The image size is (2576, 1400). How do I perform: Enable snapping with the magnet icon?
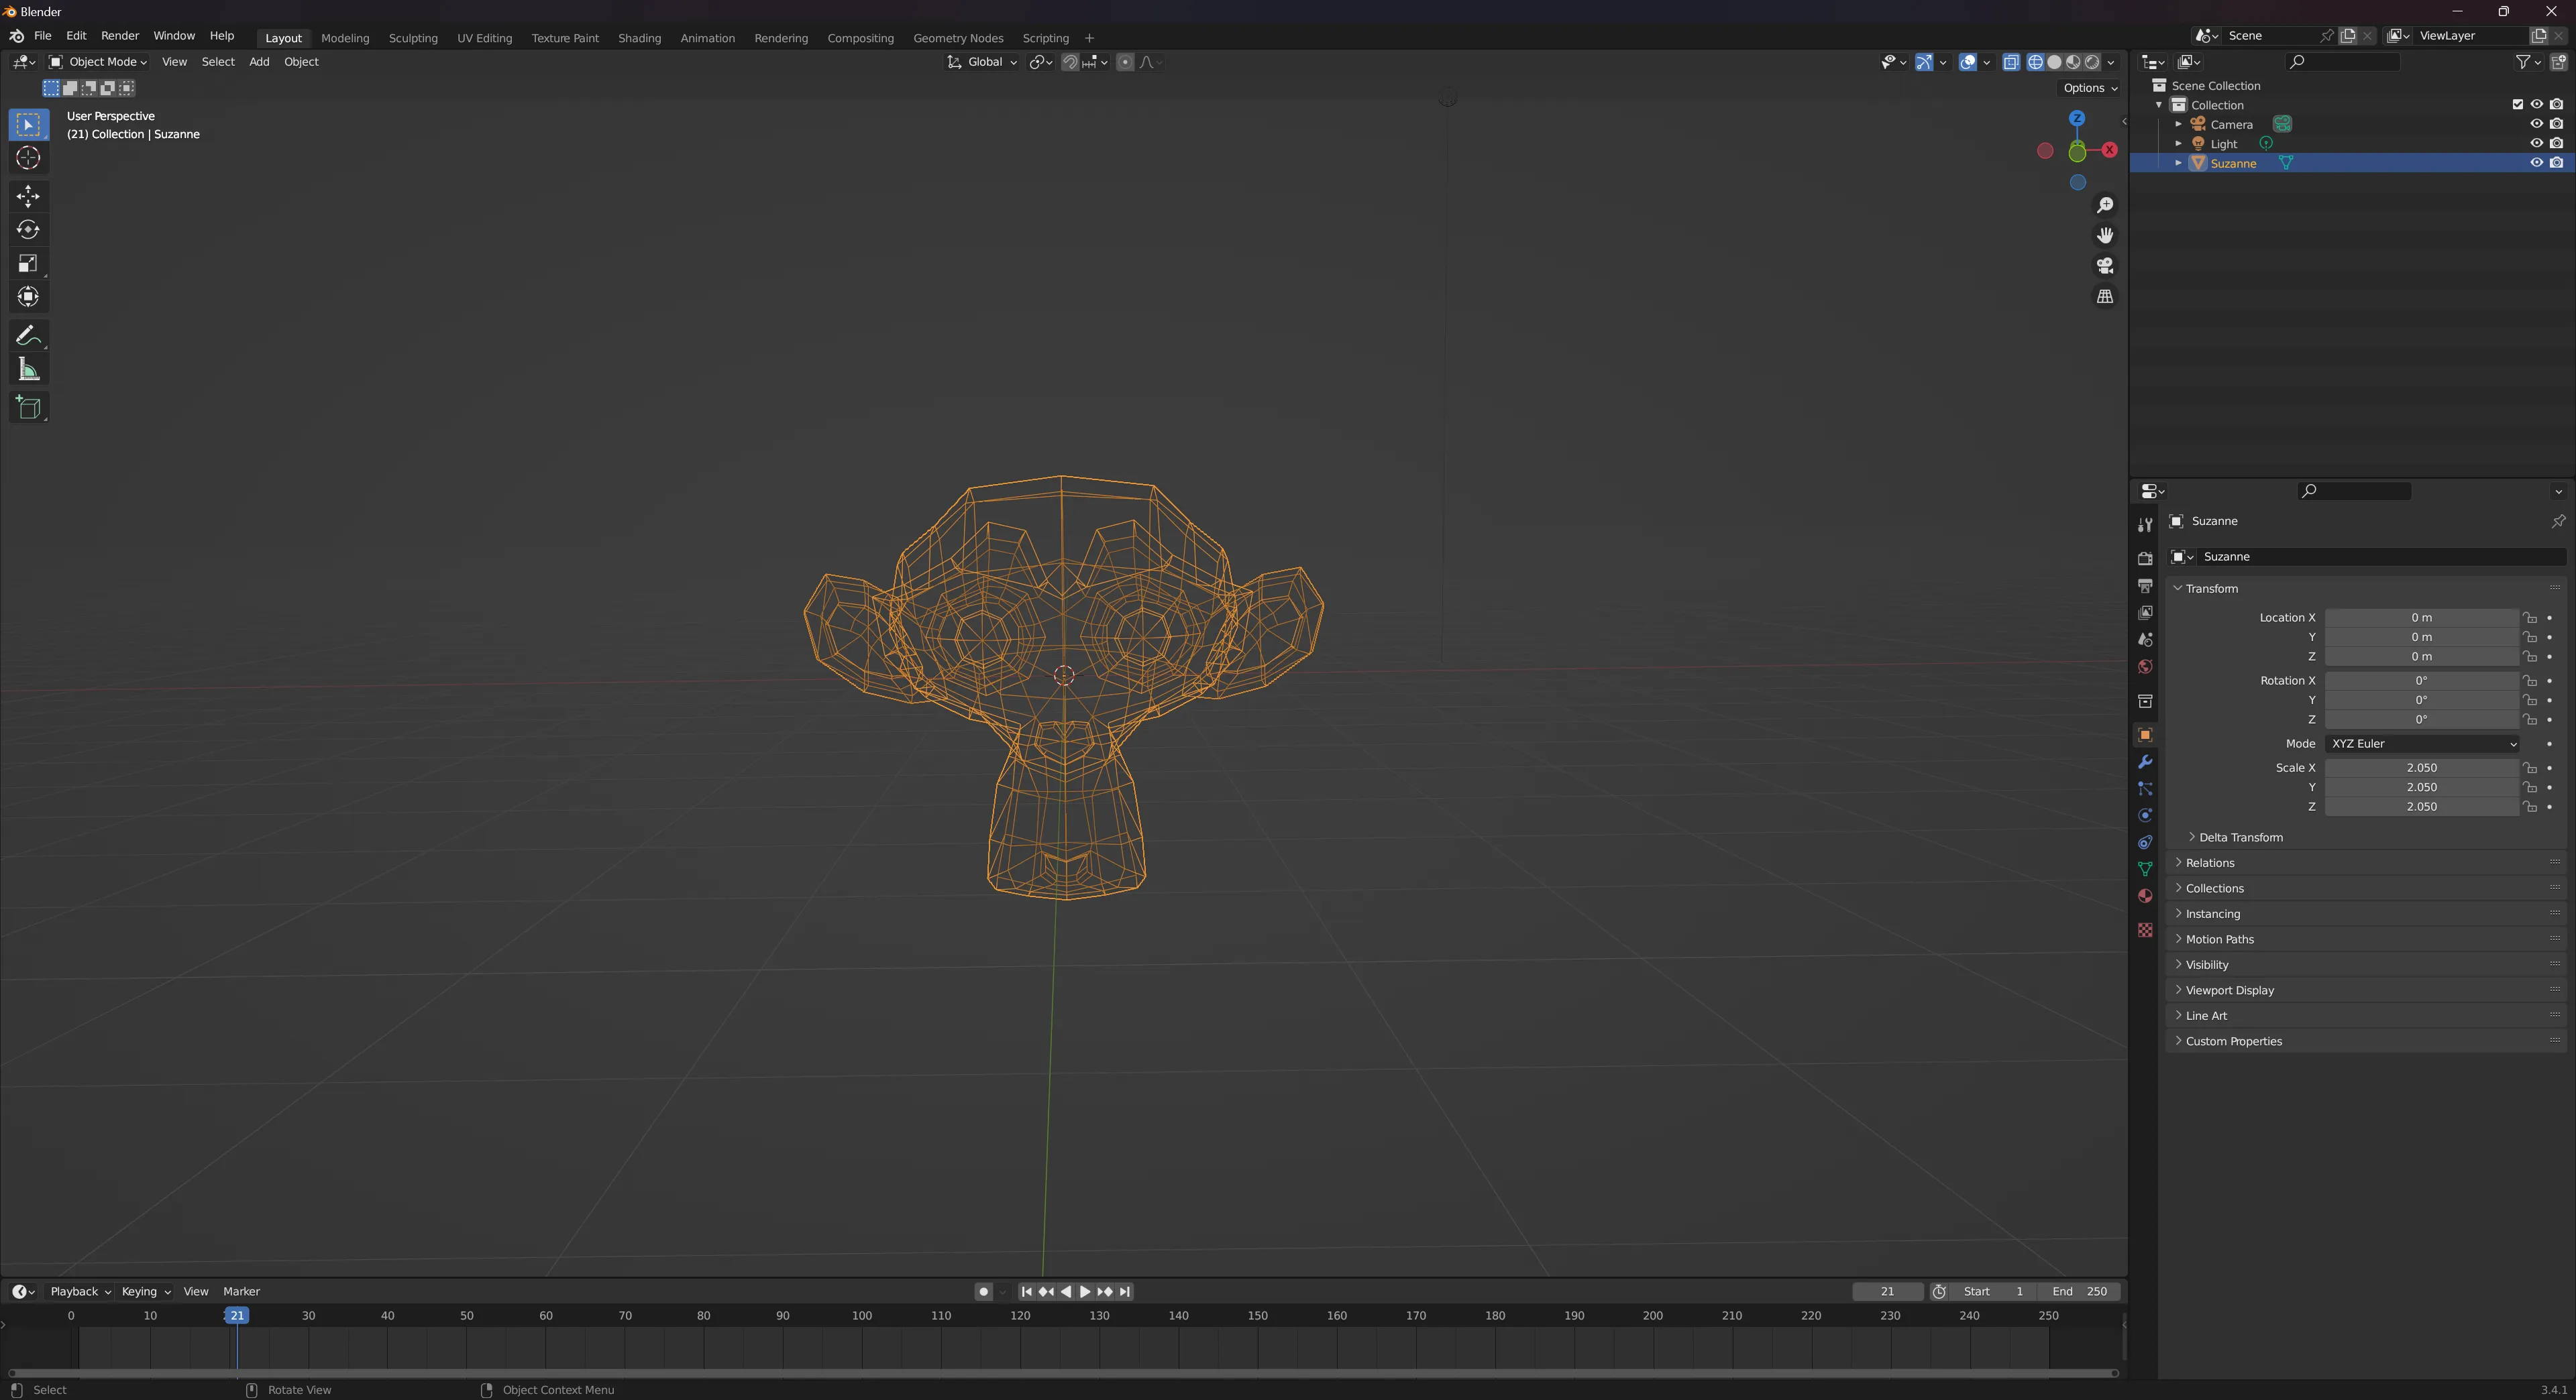(x=1070, y=62)
